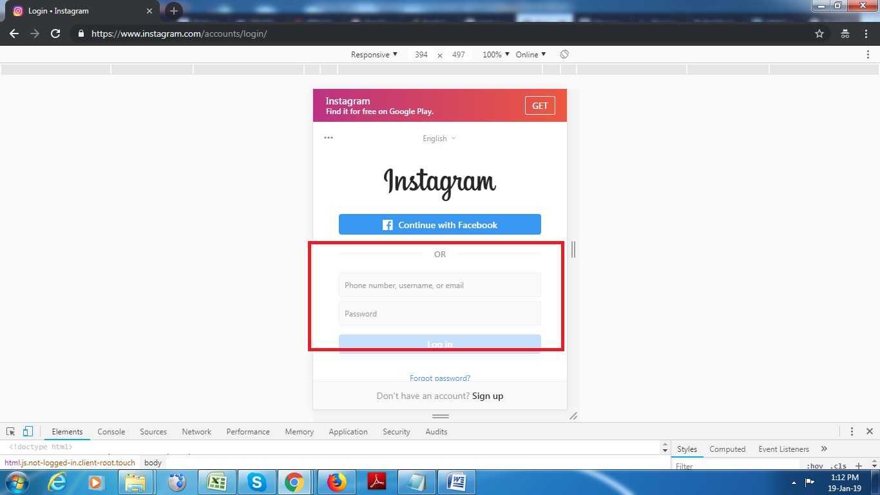Screen dimensions: 880x495
Task: Open the Performance tab
Action: click(x=248, y=432)
